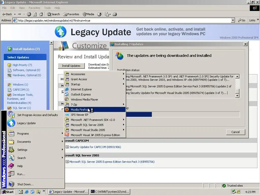Open Legacy Update from the Start menu
Image resolution: width=260 pixels, height=195 pixels.
35,123
